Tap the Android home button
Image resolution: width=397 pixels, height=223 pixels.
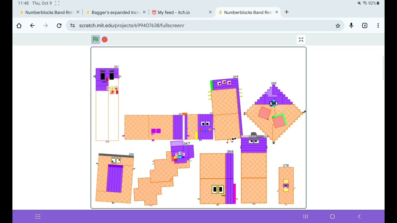click(x=332, y=216)
